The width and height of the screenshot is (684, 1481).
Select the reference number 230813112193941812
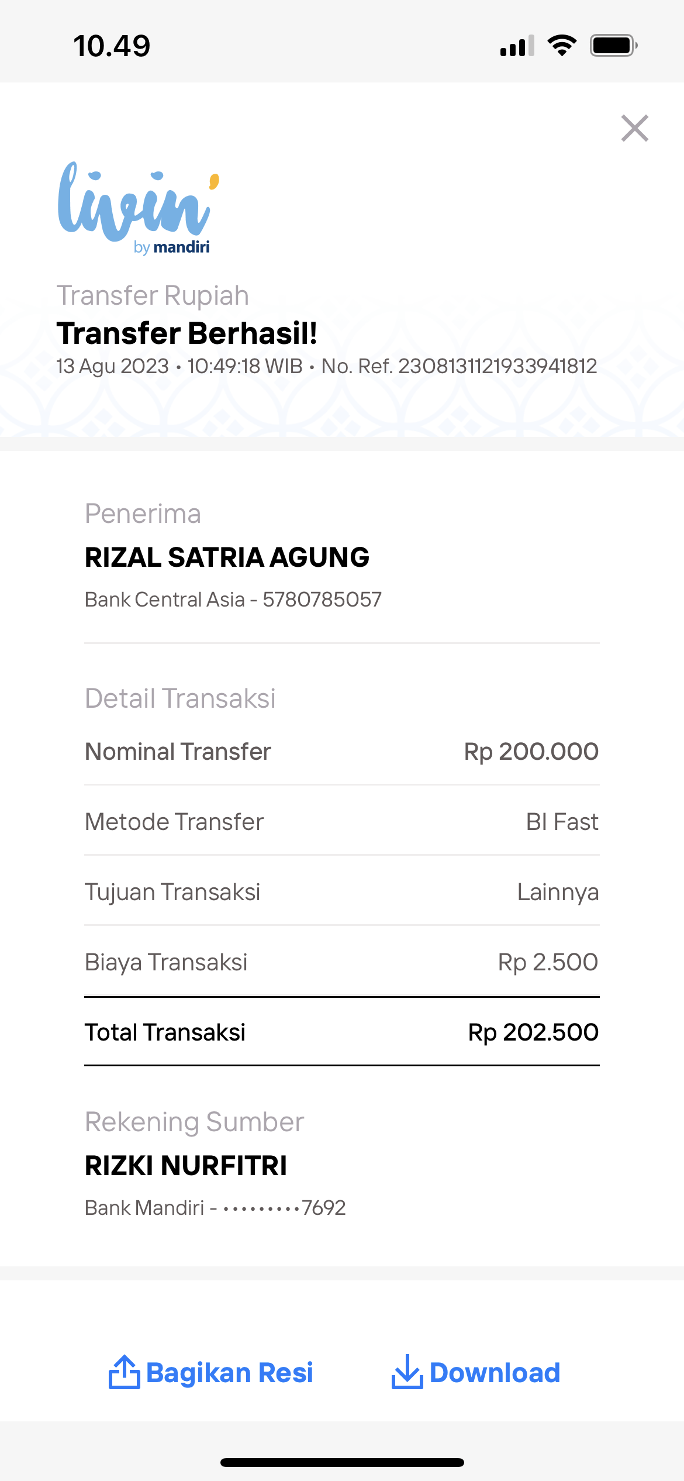click(497, 366)
